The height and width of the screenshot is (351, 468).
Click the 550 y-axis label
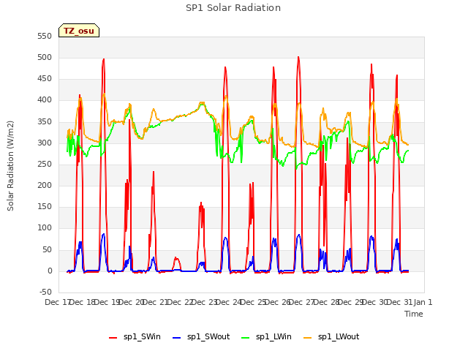coord(45,37)
